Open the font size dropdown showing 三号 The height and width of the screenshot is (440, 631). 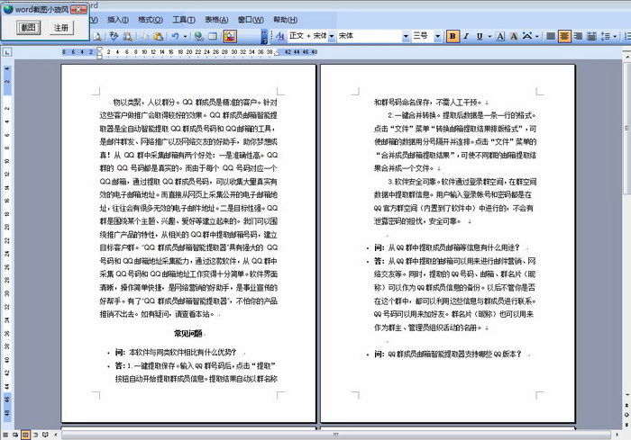(438, 36)
